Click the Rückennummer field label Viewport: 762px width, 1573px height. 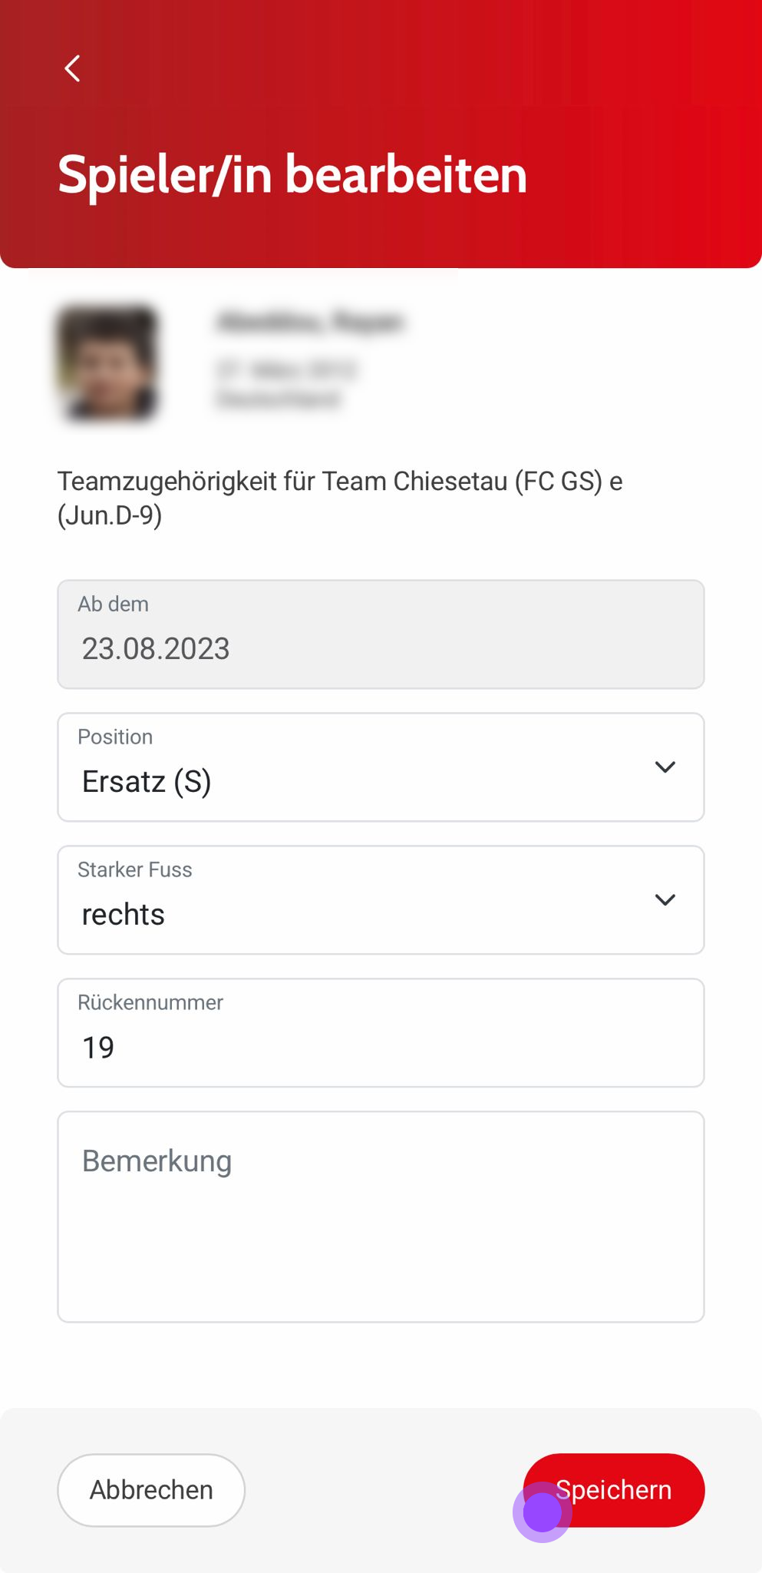(x=150, y=1002)
